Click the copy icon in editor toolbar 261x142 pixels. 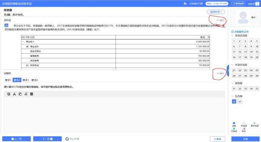coord(20,94)
